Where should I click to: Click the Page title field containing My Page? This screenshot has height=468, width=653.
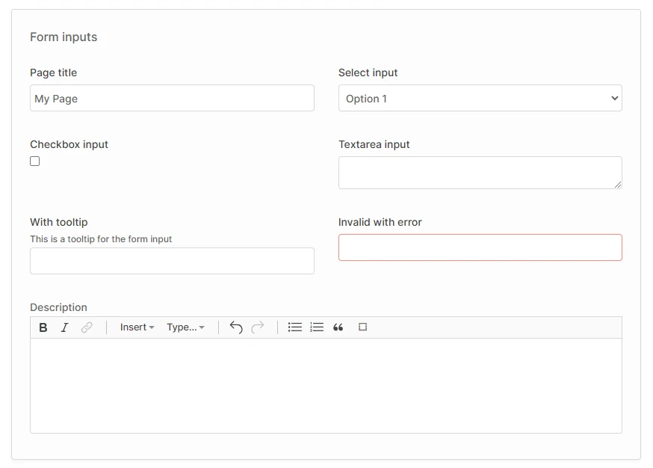172,98
